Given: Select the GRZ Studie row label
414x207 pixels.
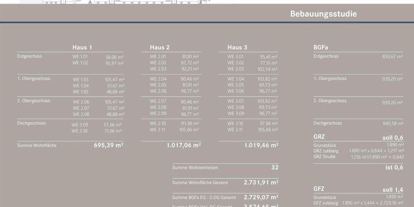Looking at the screenshot, I should (324, 157).
